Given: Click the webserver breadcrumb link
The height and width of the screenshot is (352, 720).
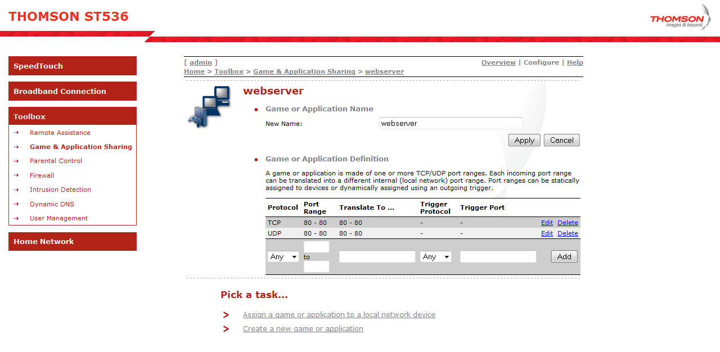Looking at the screenshot, I should click(x=384, y=71).
